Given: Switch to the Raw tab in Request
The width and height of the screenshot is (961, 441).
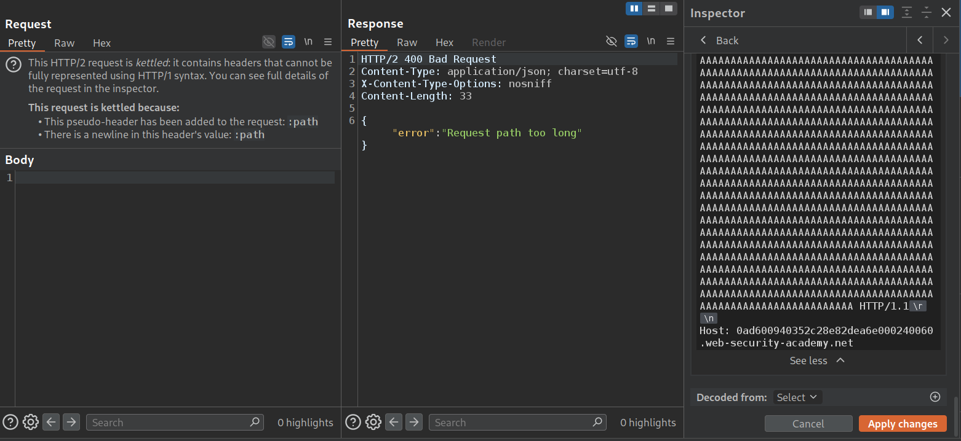Looking at the screenshot, I should pyautogui.click(x=64, y=43).
